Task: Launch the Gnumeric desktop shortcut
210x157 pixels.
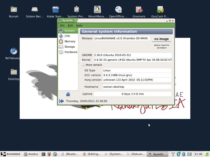Action: coord(139,10)
